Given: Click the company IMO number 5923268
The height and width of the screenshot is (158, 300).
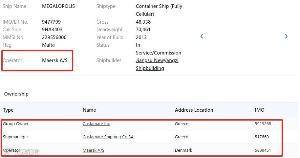Looking at the screenshot, I should (x=263, y=124).
